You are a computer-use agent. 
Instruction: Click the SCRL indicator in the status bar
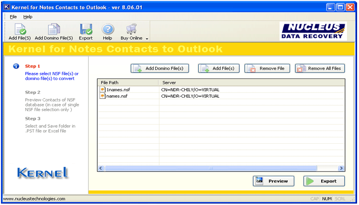pyautogui.click(x=340, y=199)
